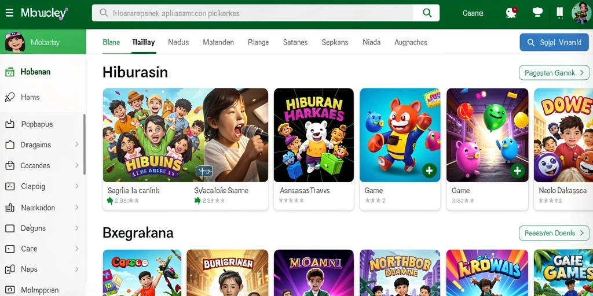Click the Clapoig sidebar icon
This screenshot has height=296, width=593.
pos(10,186)
